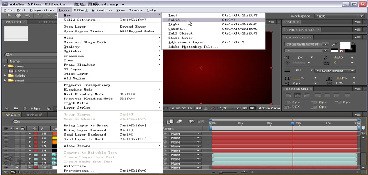Open the Workspace Text dropdown

tap(339, 16)
